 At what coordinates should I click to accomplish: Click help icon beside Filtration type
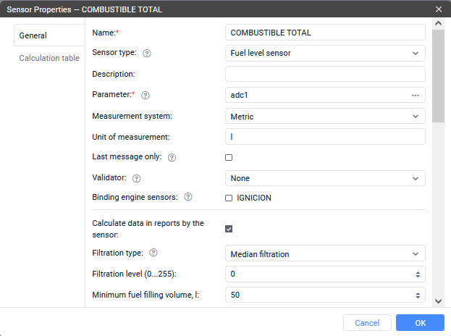[x=153, y=253]
